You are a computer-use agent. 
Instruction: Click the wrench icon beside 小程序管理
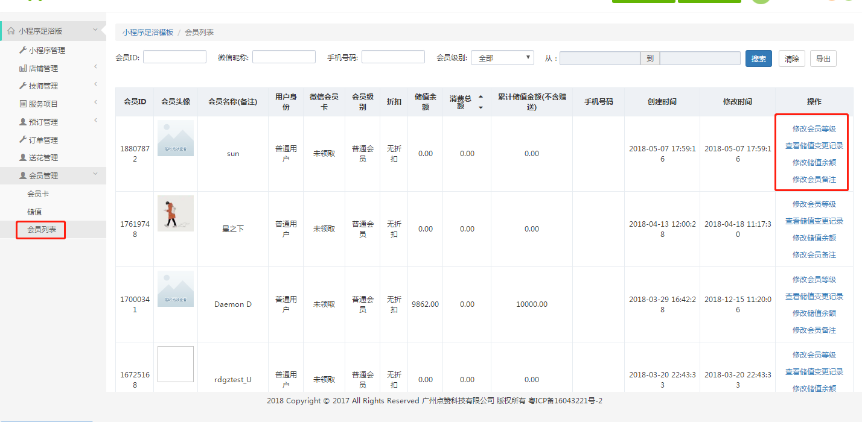pos(23,50)
